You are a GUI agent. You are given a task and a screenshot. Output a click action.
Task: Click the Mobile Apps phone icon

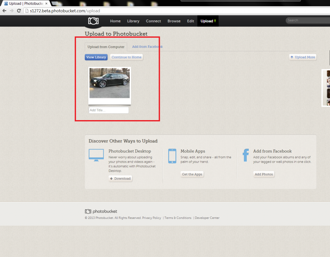(172, 156)
